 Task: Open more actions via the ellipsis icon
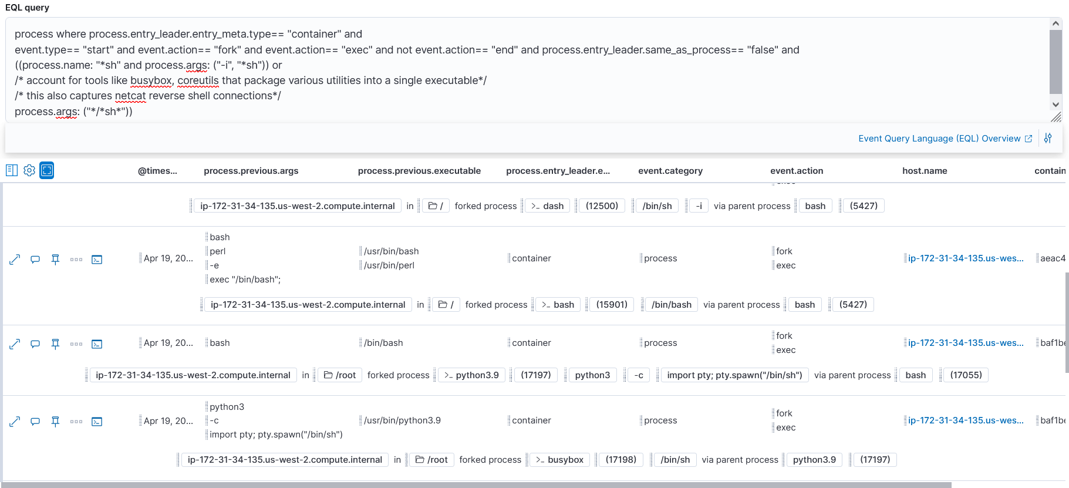(x=76, y=259)
